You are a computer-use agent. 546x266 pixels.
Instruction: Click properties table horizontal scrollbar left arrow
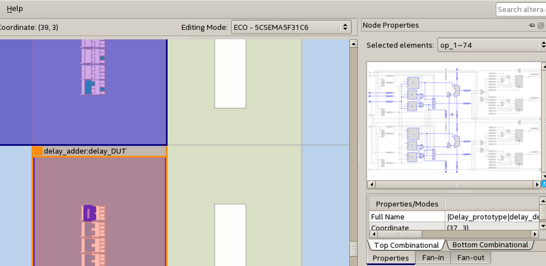373,234
